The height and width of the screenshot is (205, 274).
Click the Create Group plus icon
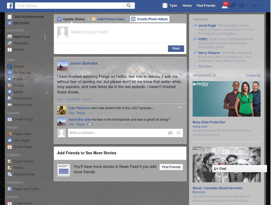click(10, 119)
